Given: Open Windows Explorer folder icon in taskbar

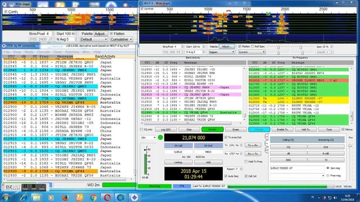Looking at the screenshot, I should coord(36,197).
